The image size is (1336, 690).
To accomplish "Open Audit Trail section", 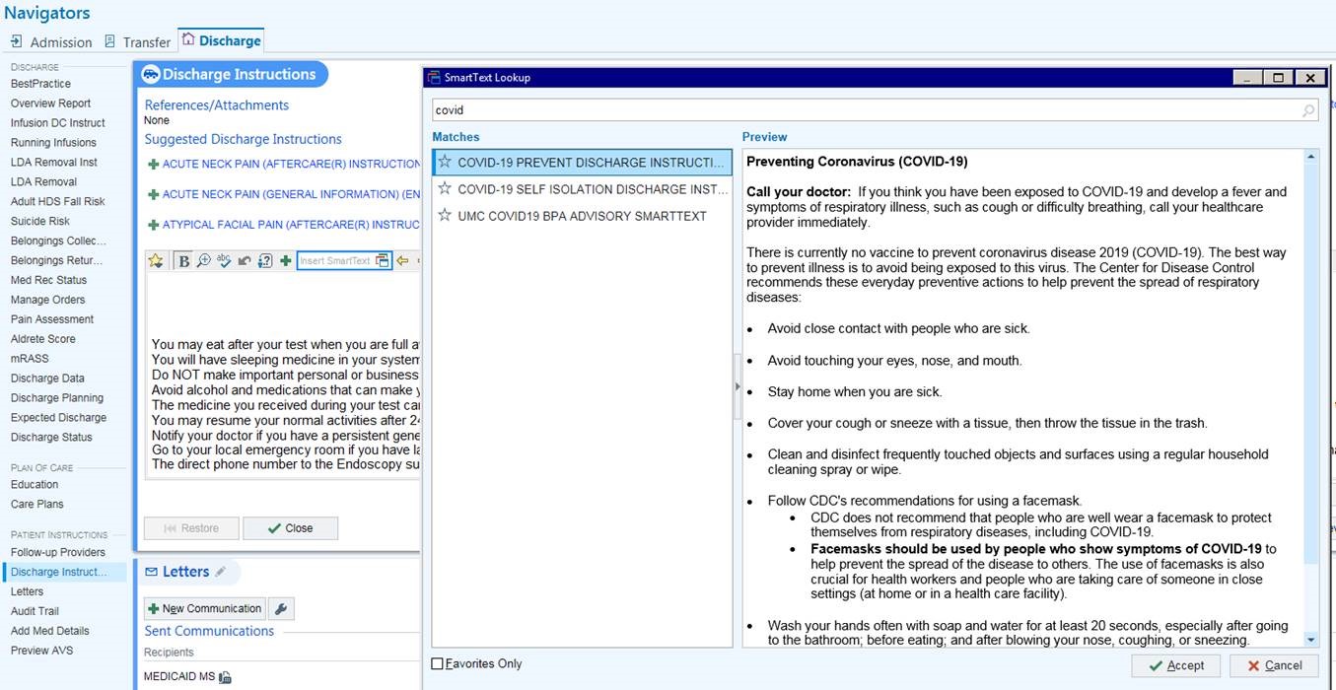I will [x=35, y=611].
